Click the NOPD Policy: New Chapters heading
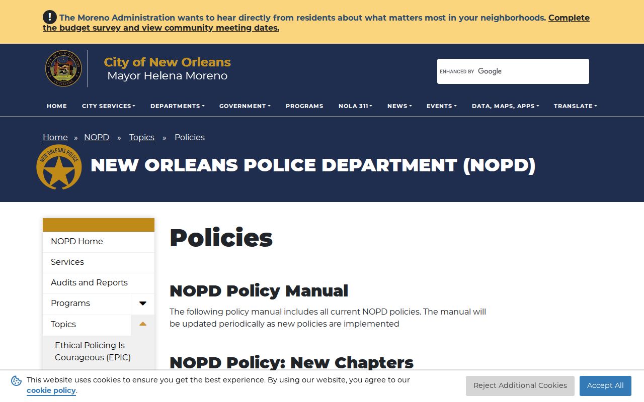This screenshot has width=644, height=402. pos(291,363)
